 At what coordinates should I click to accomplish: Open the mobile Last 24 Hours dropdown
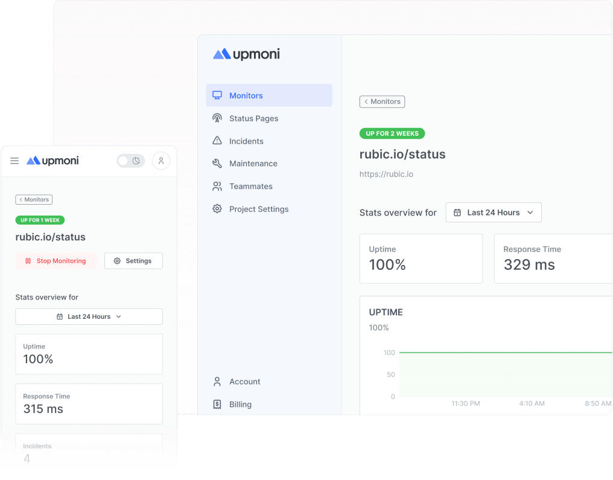[89, 316]
